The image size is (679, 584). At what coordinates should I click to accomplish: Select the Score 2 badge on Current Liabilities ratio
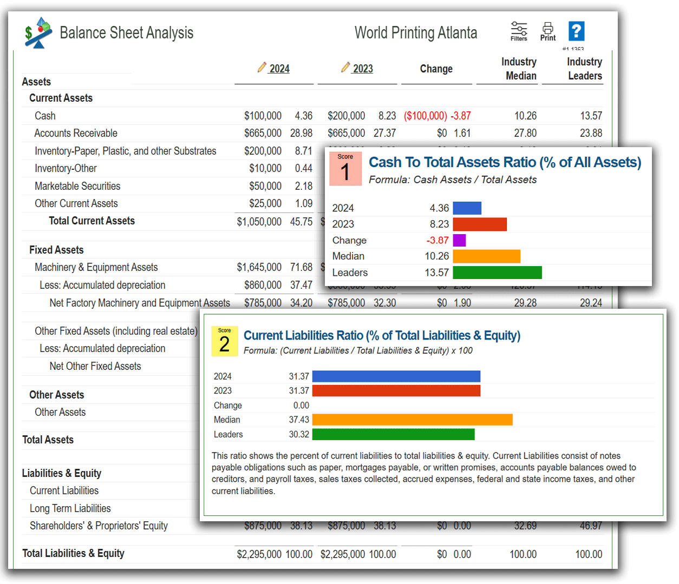coord(224,341)
